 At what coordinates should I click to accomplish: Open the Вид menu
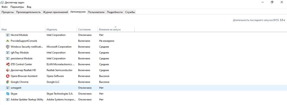coord(29,7)
